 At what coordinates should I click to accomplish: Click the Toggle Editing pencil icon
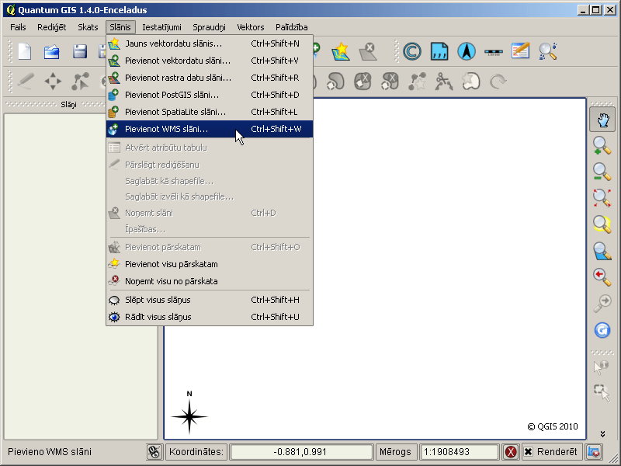coord(26,82)
